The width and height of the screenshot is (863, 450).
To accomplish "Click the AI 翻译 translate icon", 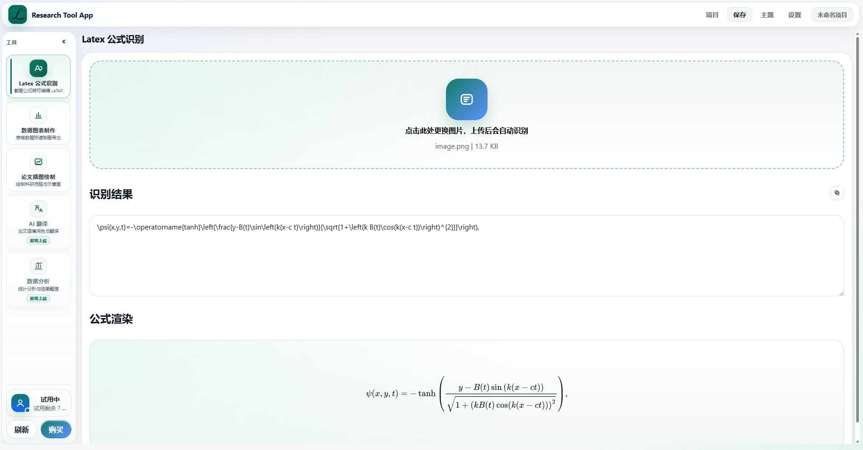I will pos(38,209).
